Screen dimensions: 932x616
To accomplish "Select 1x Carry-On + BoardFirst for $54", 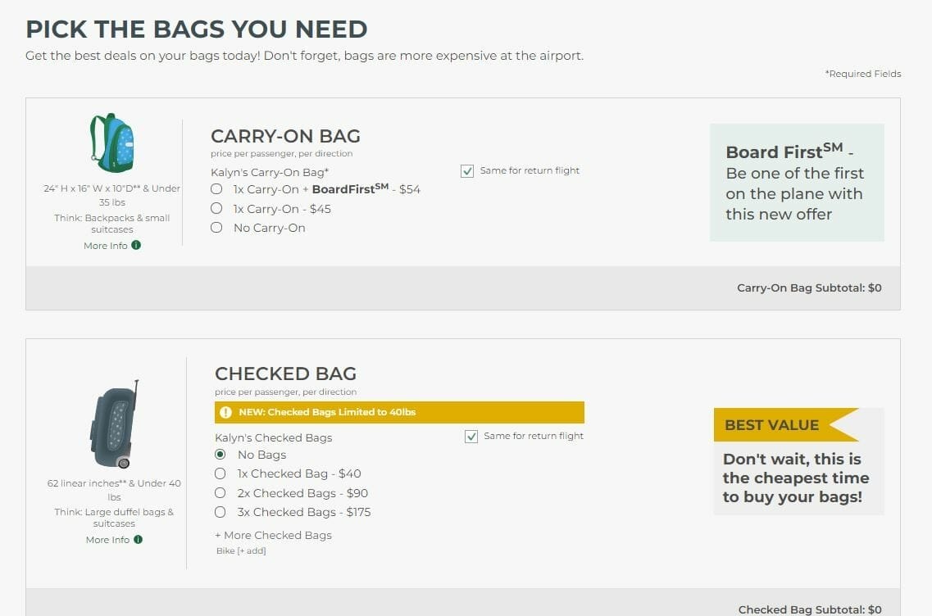I will (216, 189).
